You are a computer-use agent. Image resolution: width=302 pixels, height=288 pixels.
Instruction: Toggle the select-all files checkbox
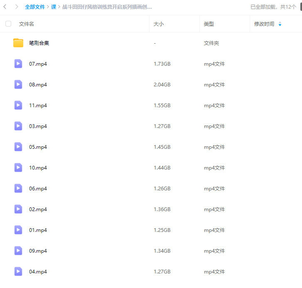(x=8, y=24)
